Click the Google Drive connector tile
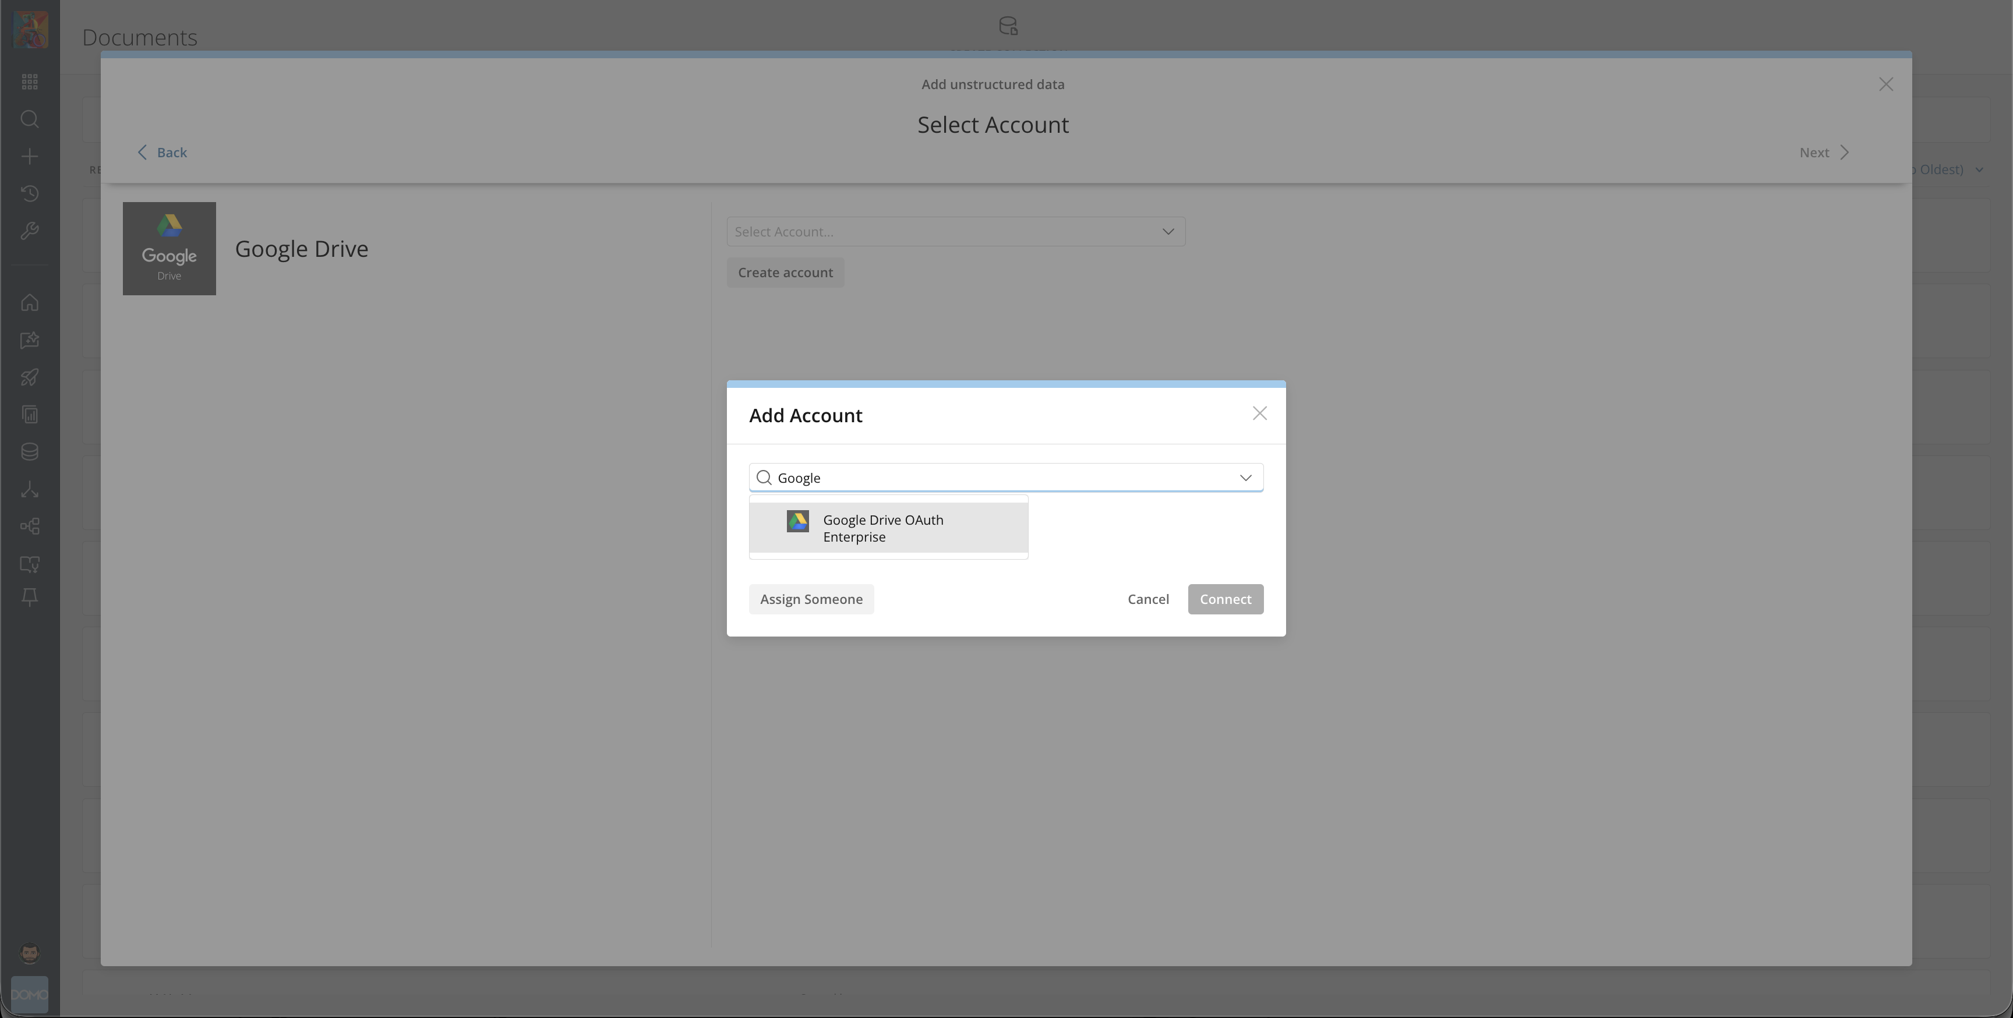Image resolution: width=2013 pixels, height=1018 pixels. (169, 249)
